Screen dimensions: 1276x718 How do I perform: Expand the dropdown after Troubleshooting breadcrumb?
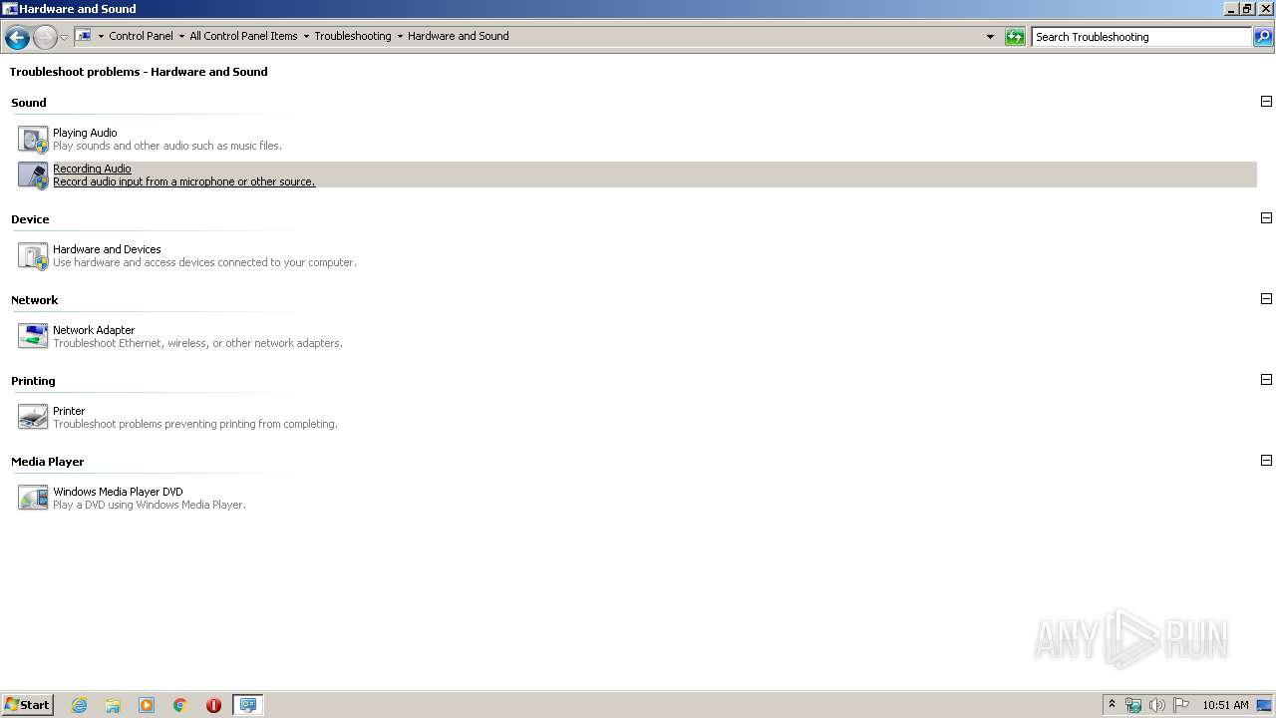click(x=400, y=36)
